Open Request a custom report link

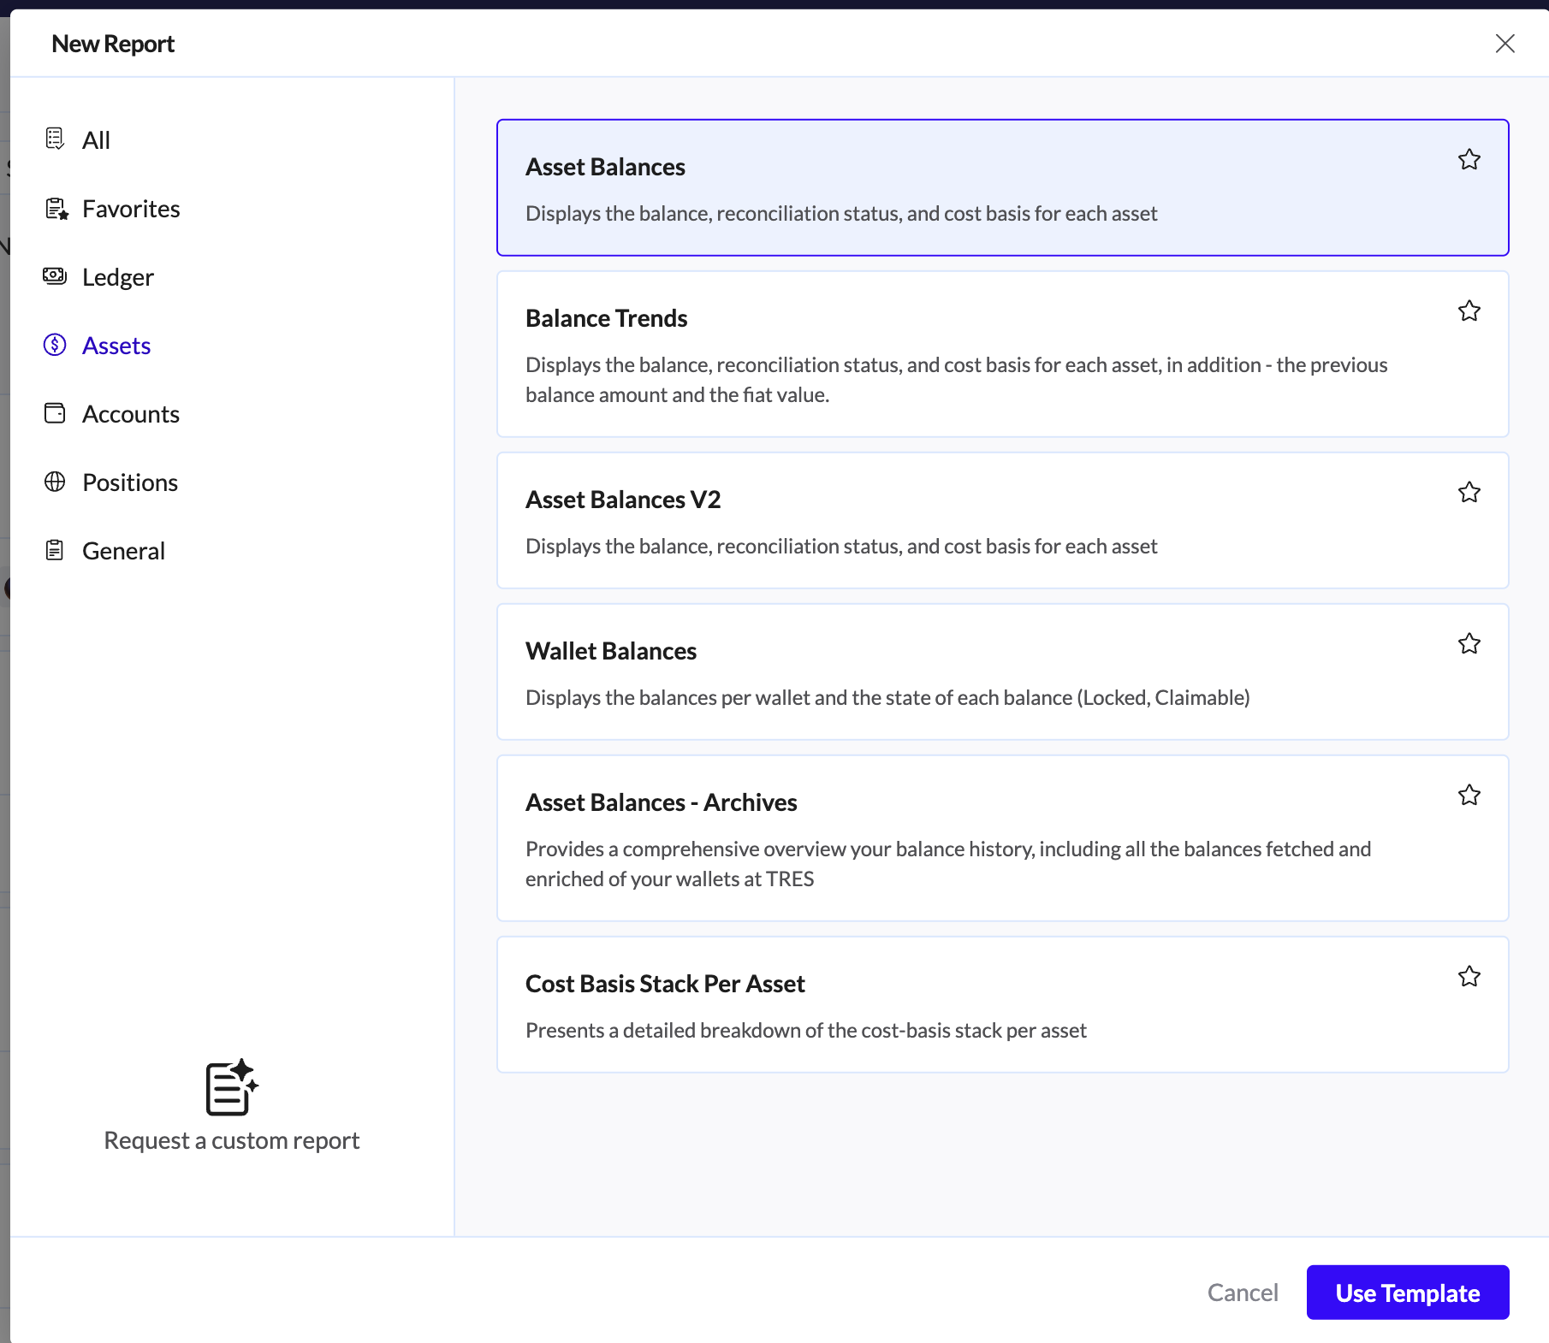point(231,1140)
